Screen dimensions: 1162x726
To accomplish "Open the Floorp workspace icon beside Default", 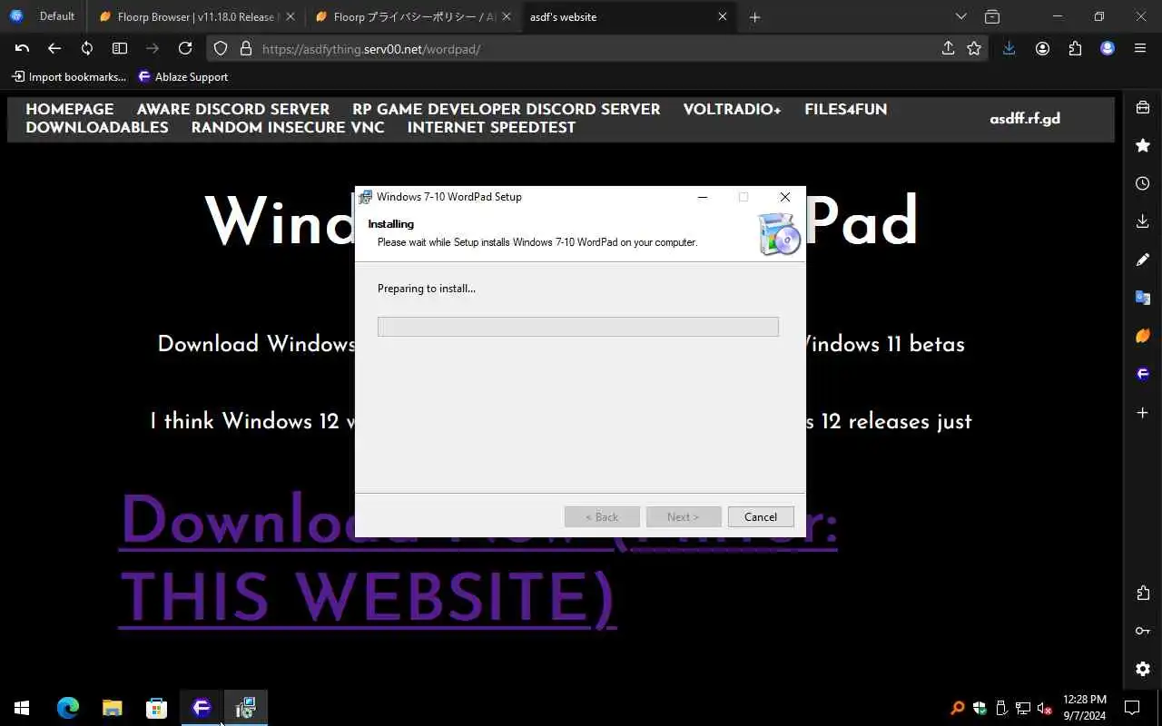I will click(15, 16).
